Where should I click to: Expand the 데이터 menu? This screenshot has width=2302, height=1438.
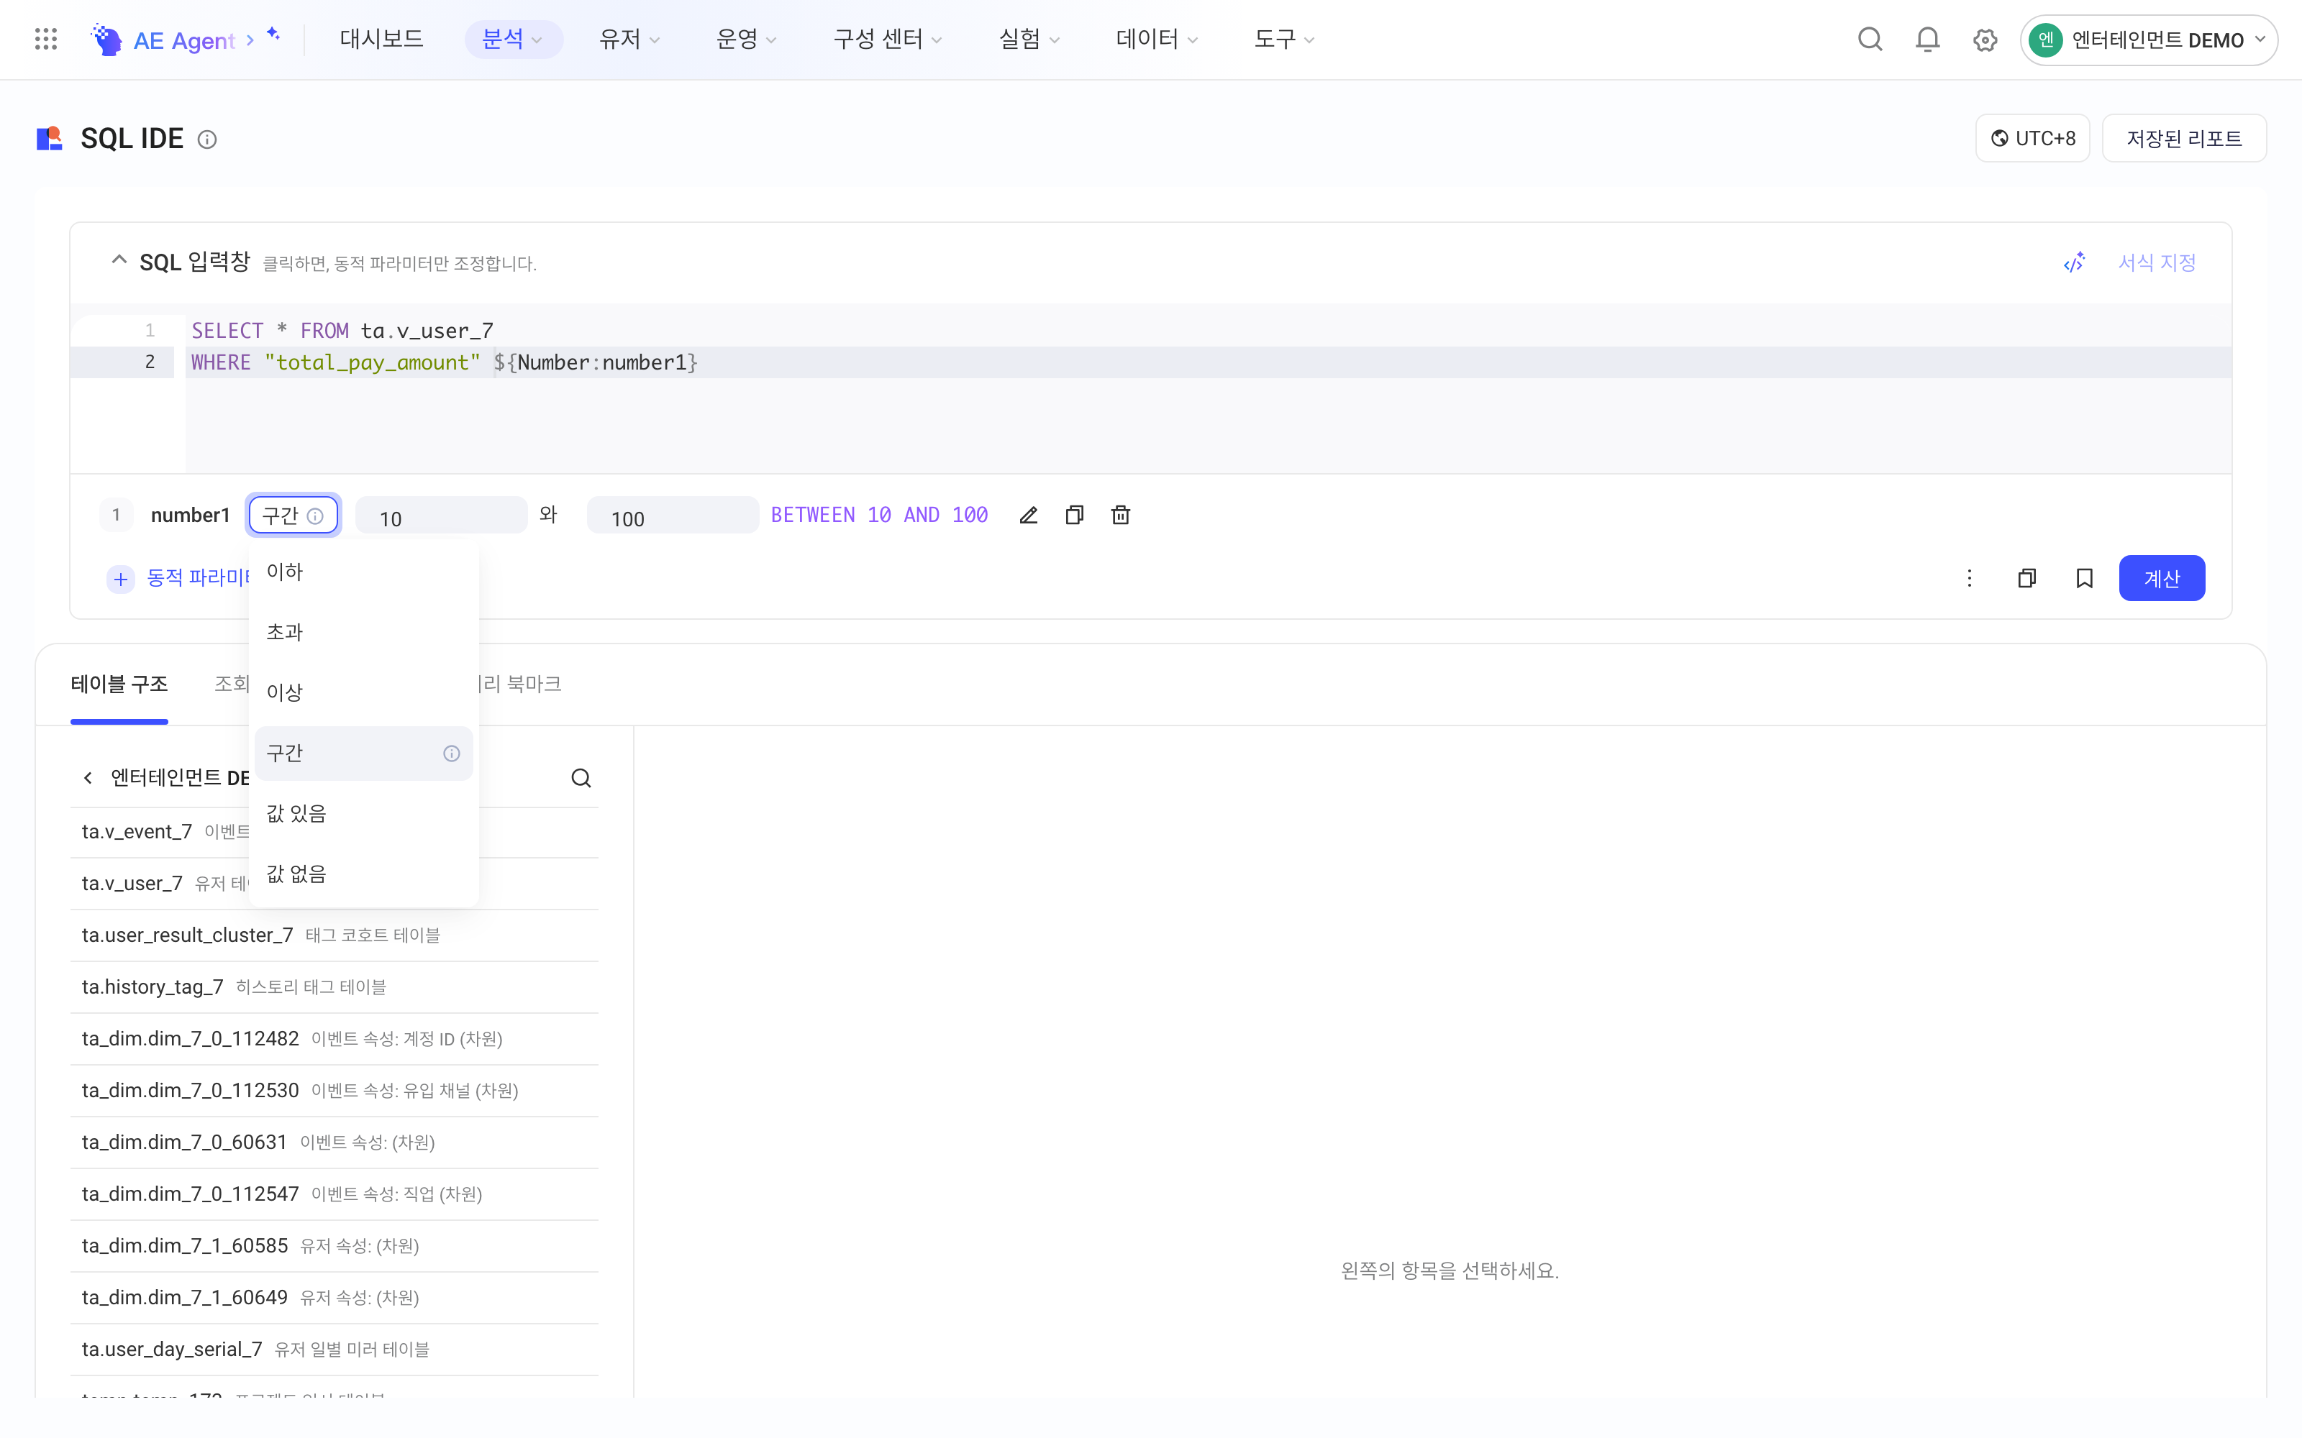point(1157,39)
